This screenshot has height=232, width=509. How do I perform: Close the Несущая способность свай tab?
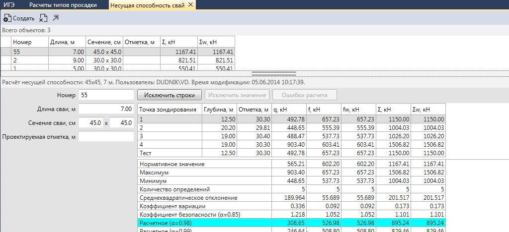(x=191, y=5)
